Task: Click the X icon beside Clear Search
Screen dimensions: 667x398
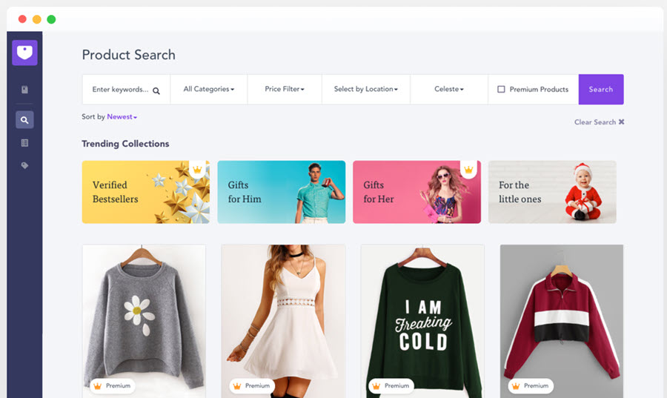Action: click(622, 122)
